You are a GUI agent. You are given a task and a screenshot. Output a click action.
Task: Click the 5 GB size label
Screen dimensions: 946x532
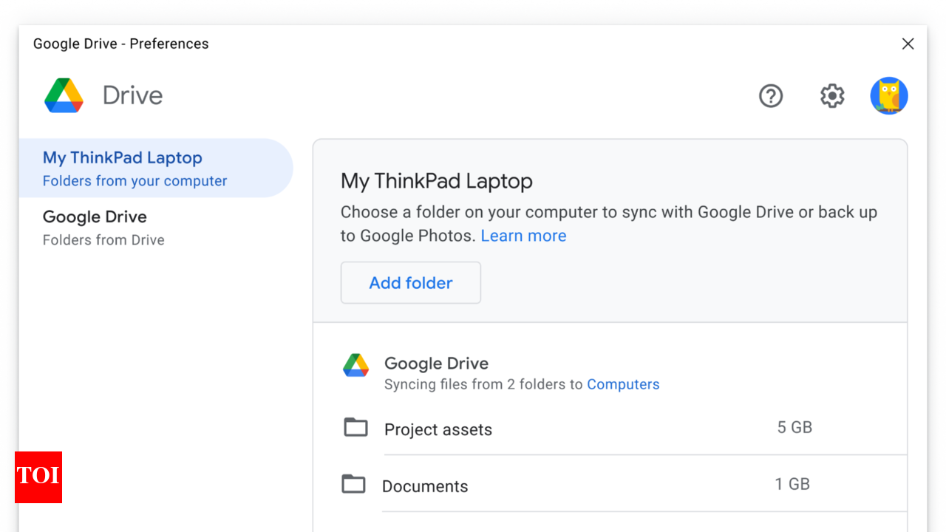[x=794, y=427]
